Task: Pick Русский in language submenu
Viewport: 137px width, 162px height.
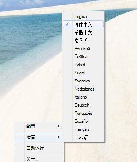Action: (84, 49)
